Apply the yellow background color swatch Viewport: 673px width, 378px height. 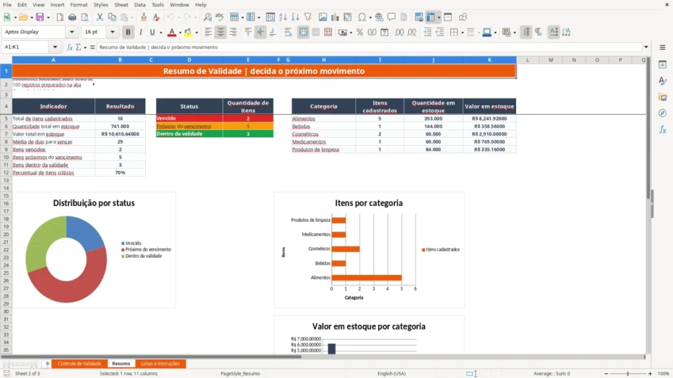click(x=188, y=32)
